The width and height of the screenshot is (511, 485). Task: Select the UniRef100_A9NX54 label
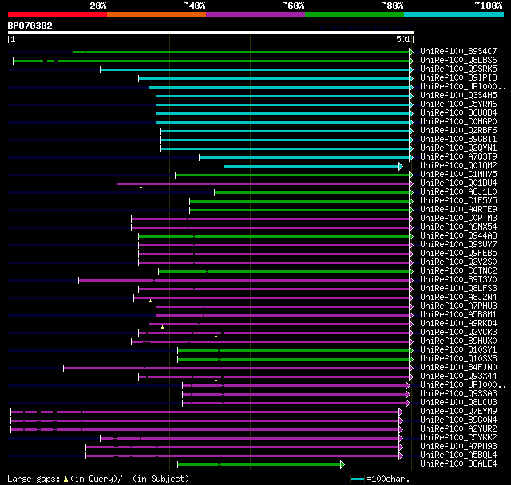click(x=458, y=227)
